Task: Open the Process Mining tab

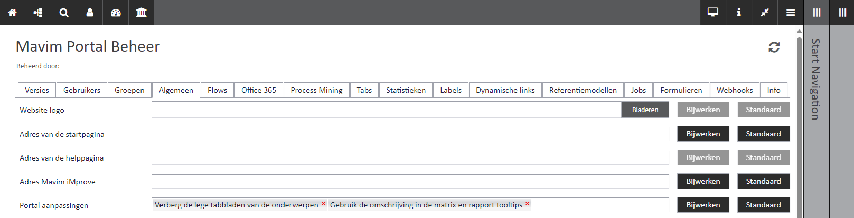Action: click(316, 90)
